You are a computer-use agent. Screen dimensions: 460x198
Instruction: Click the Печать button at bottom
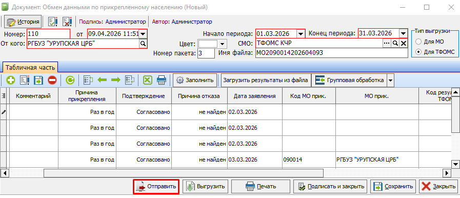pyautogui.click(x=261, y=186)
